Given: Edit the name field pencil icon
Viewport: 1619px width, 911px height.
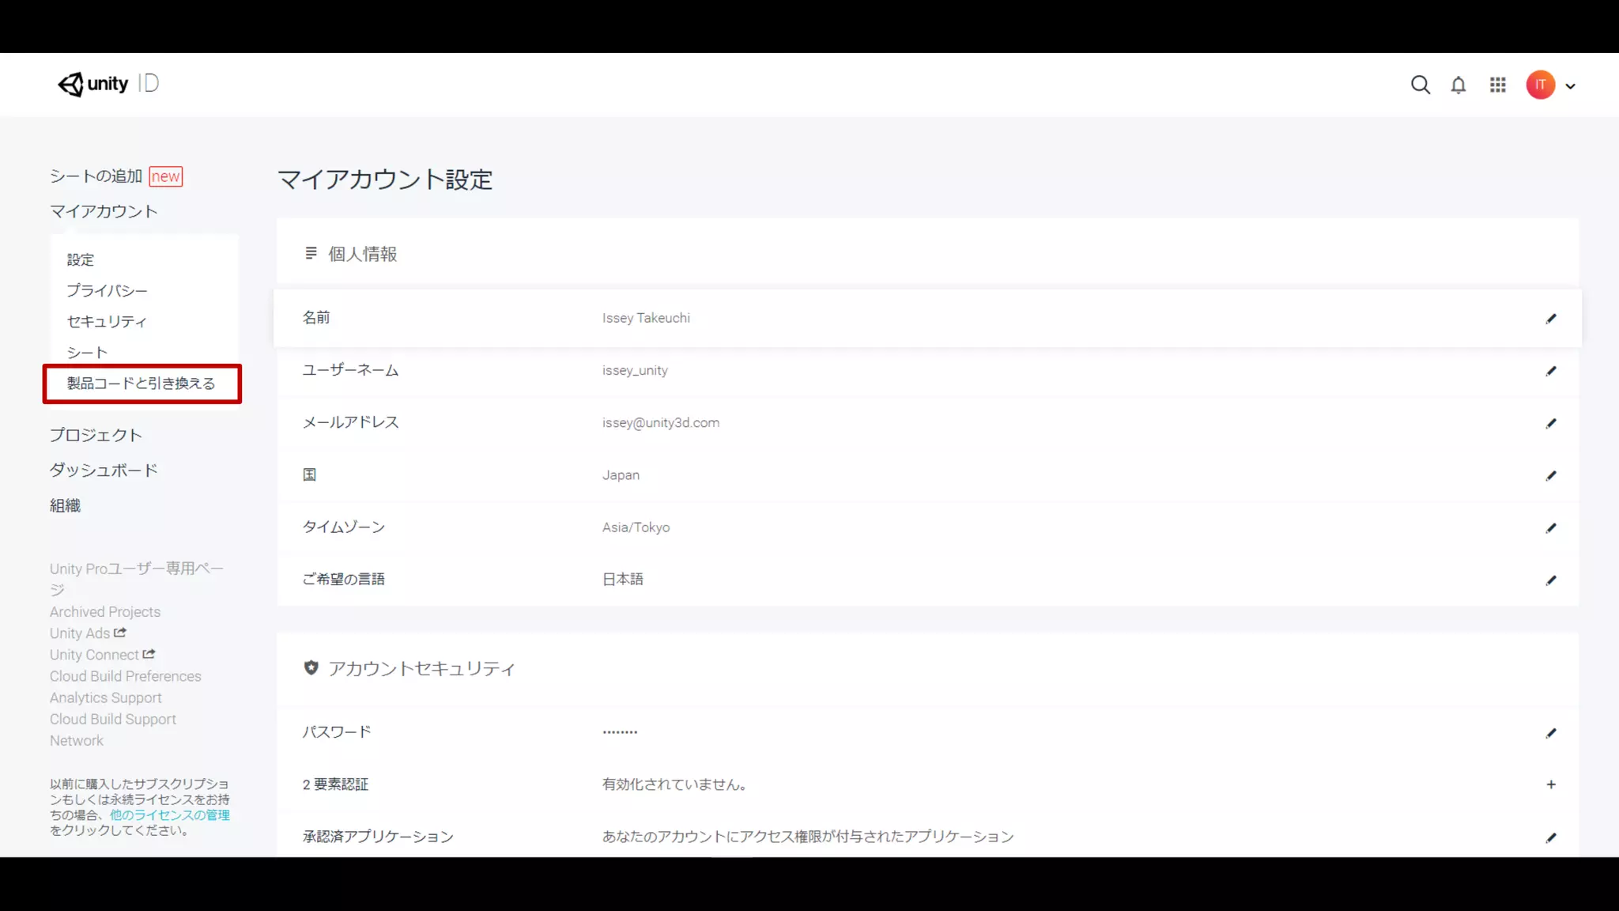Looking at the screenshot, I should pyautogui.click(x=1550, y=319).
